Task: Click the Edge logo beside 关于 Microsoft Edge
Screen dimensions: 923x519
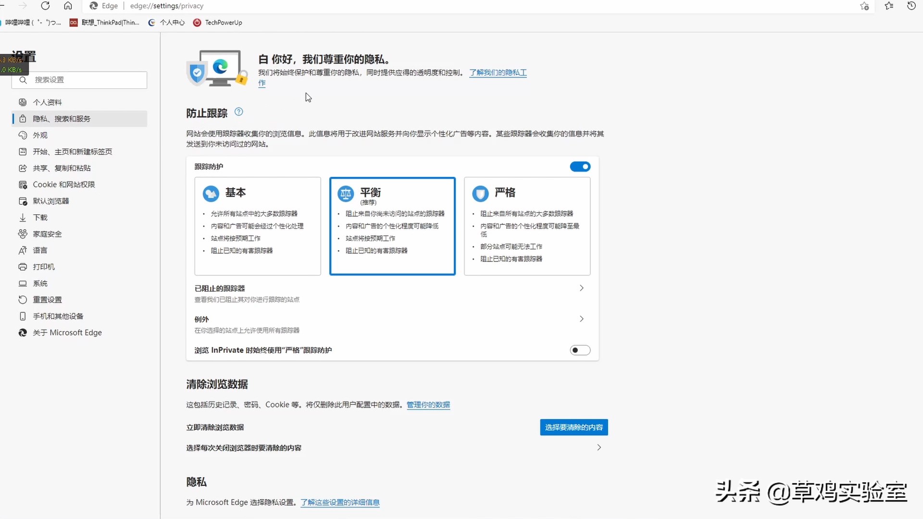Action: tap(23, 333)
